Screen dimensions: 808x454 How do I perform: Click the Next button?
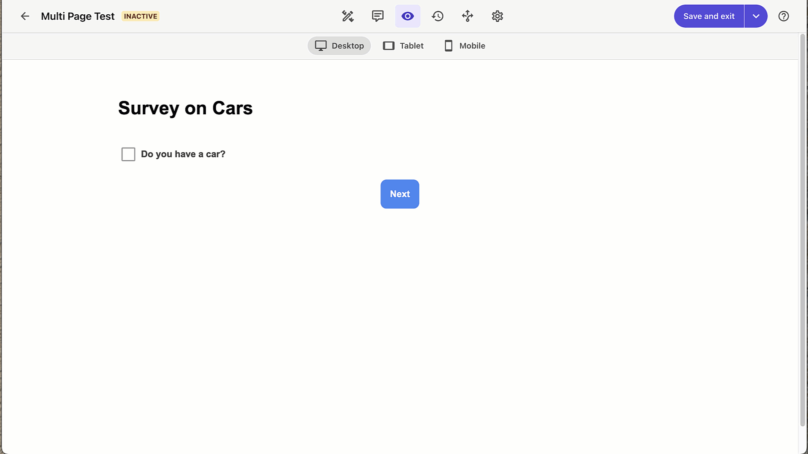point(399,193)
